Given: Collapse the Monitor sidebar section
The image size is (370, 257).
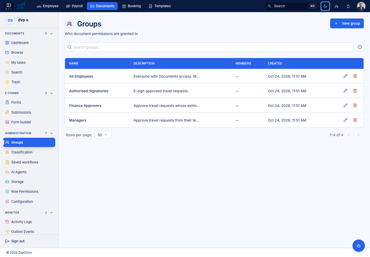Looking at the screenshot, I should (x=51, y=213).
